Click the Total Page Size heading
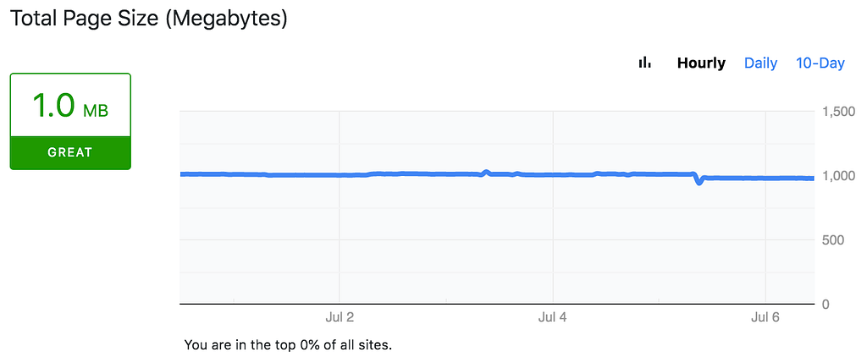Image resolution: width=867 pixels, height=363 pixels. (149, 18)
